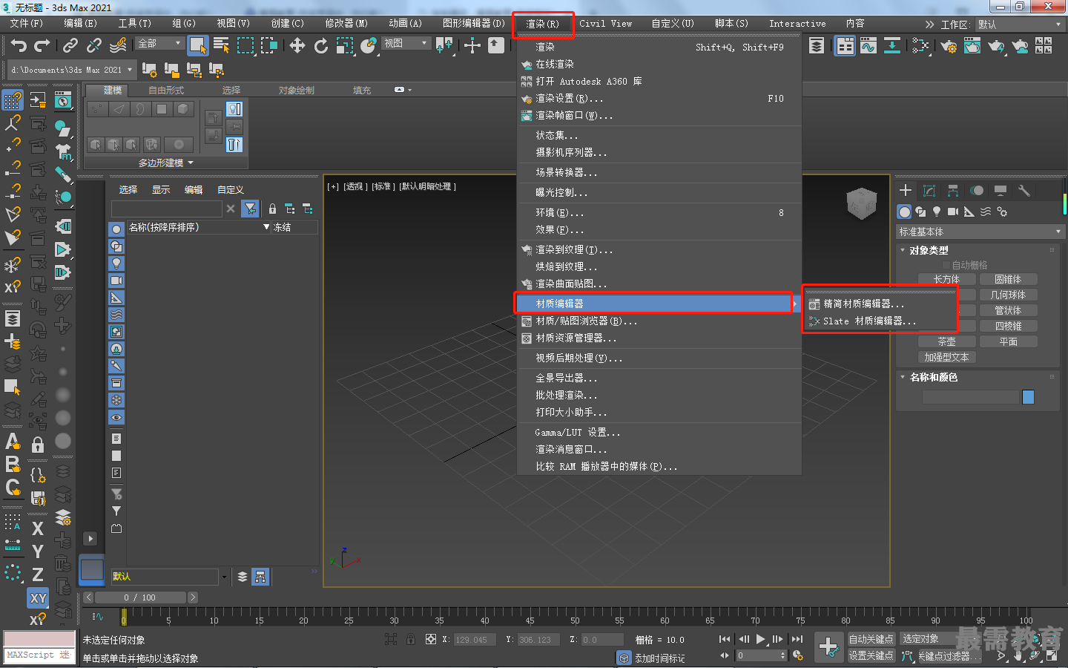Open the reference coordinate system dropdown
The width and height of the screenshot is (1068, 668).
pos(406,44)
